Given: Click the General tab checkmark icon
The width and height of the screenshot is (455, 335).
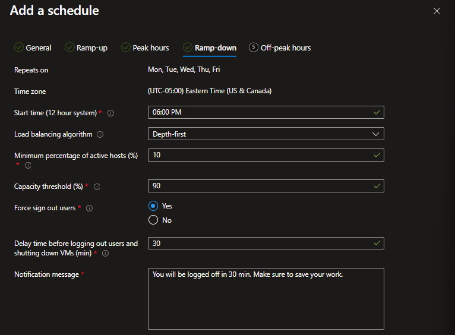Looking at the screenshot, I should pyautogui.click(x=18, y=48).
